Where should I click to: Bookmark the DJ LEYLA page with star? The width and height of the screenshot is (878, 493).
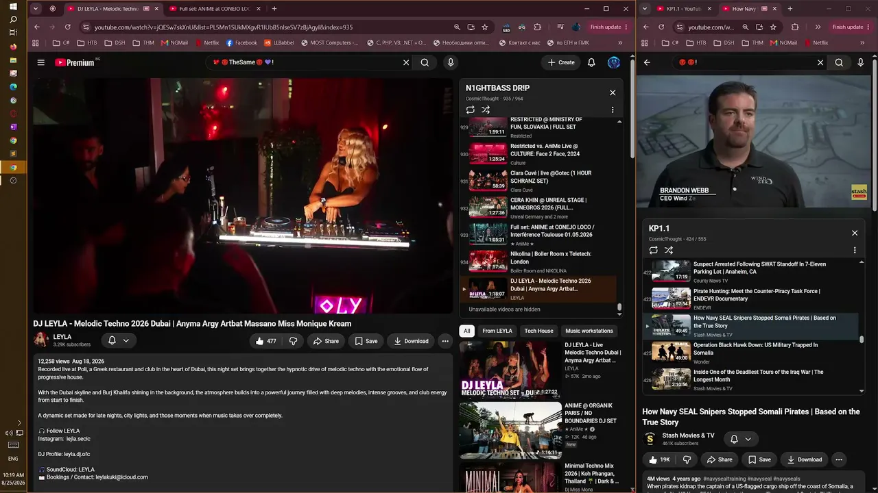[x=485, y=27]
